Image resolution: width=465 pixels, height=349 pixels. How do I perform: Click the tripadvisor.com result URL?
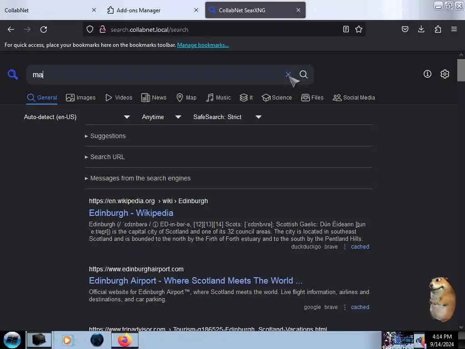pyautogui.click(x=208, y=329)
